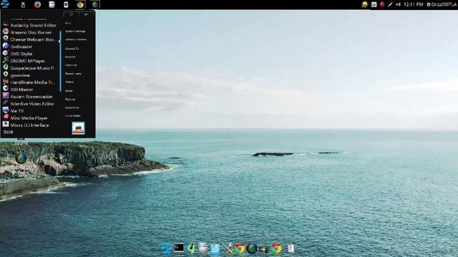This screenshot has height=257, width=458.
Task: Click the user avatar thumbnail in the menu
Action: [78, 128]
